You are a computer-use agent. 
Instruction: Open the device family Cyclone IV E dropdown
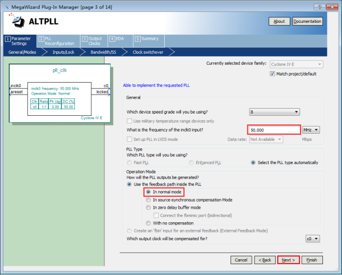tap(296, 64)
